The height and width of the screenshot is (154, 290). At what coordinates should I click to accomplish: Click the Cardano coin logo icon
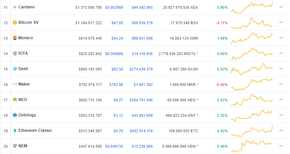click(14, 7)
